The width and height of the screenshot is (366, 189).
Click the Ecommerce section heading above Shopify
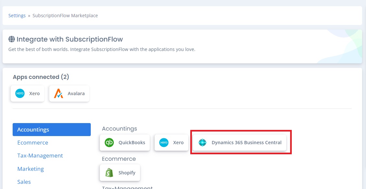(119, 159)
